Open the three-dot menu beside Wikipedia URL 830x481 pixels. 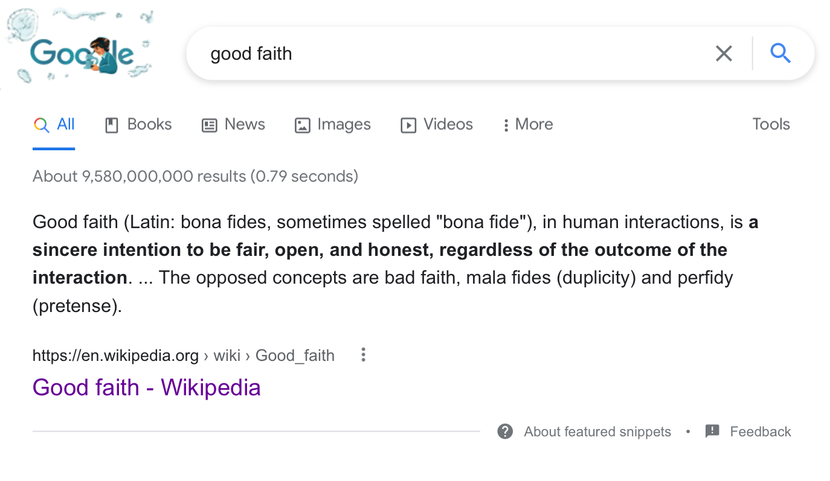[363, 355]
